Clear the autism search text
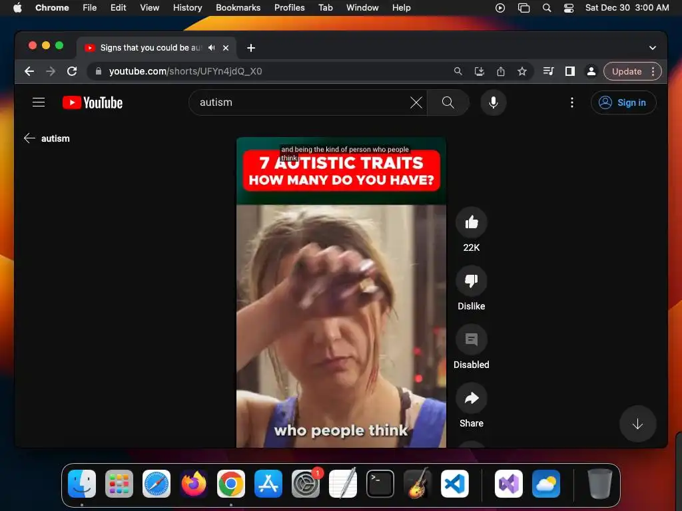The image size is (682, 511). click(x=416, y=102)
